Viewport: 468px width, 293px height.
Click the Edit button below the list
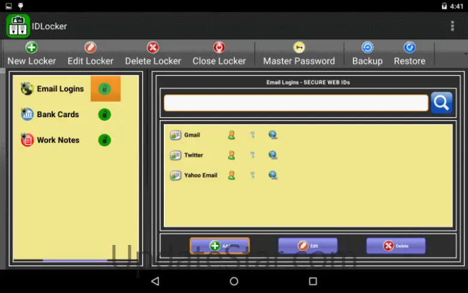coord(308,246)
